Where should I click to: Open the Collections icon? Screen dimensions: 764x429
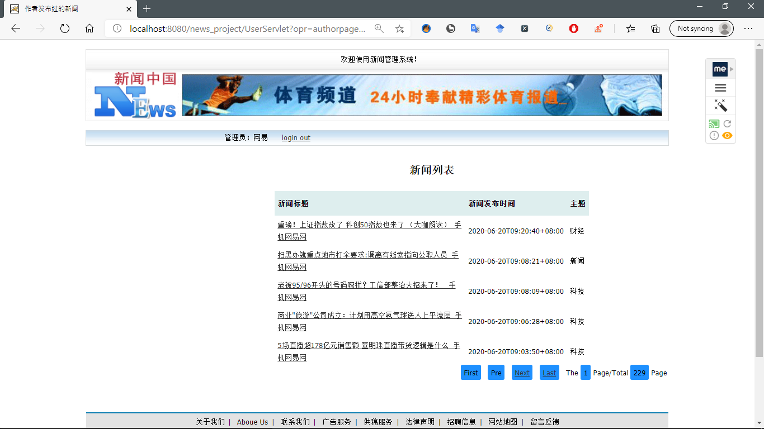click(x=655, y=28)
